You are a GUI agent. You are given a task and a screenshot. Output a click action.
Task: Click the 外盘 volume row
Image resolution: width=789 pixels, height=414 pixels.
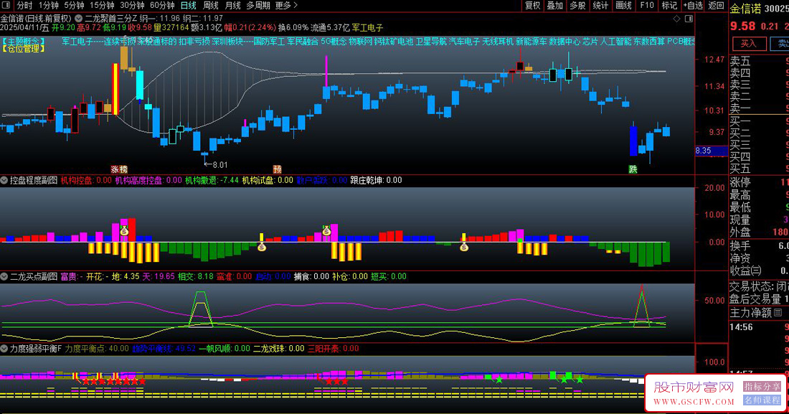pos(760,232)
